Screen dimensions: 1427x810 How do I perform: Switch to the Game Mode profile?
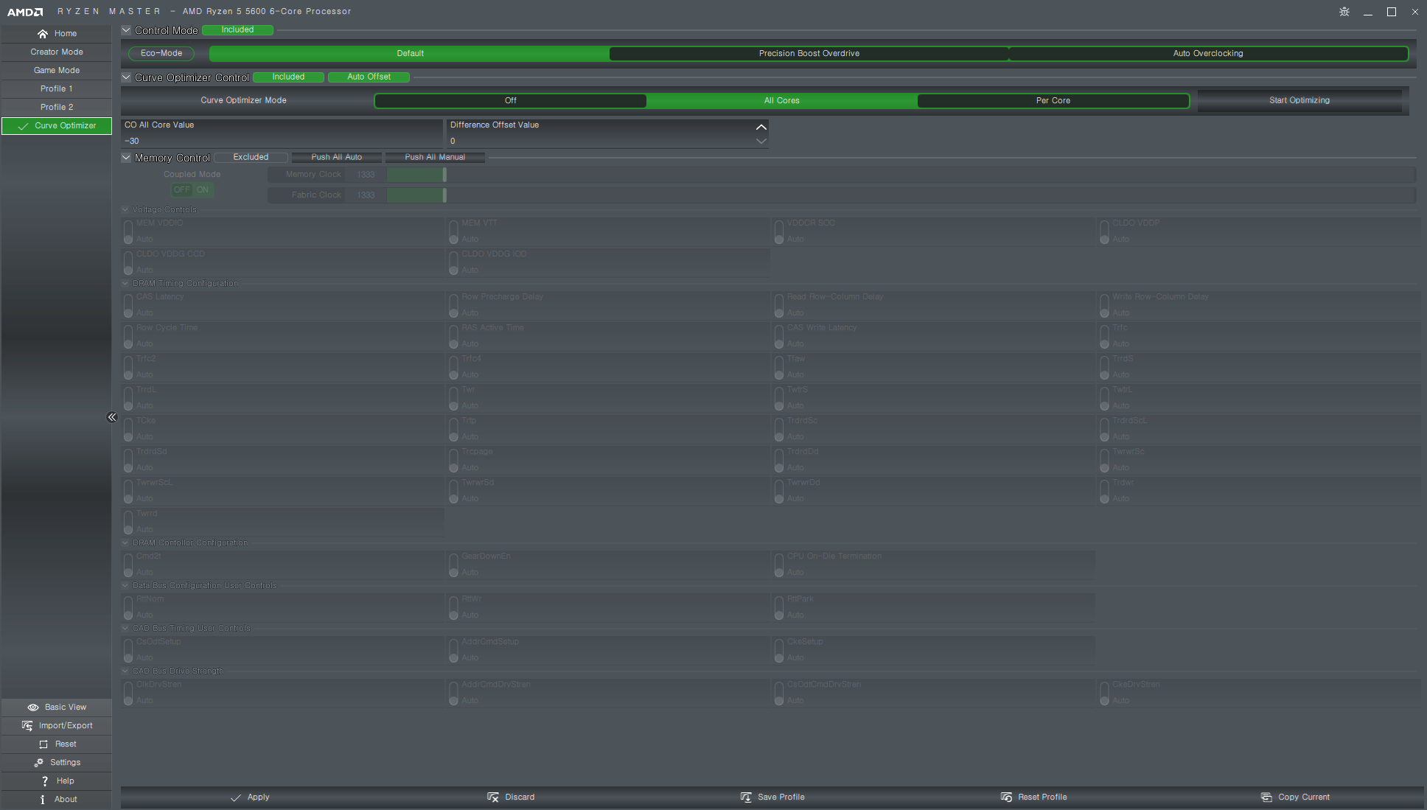pos(57,71)
